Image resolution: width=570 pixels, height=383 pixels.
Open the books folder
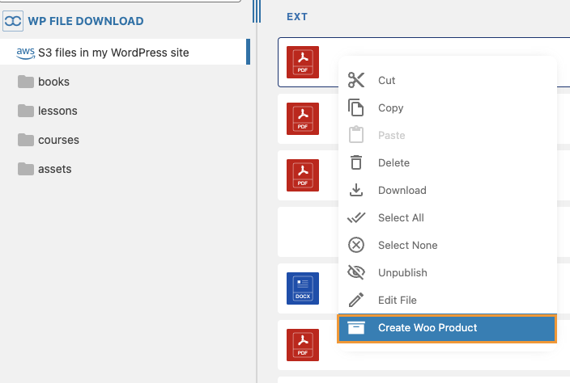[53, 82]
